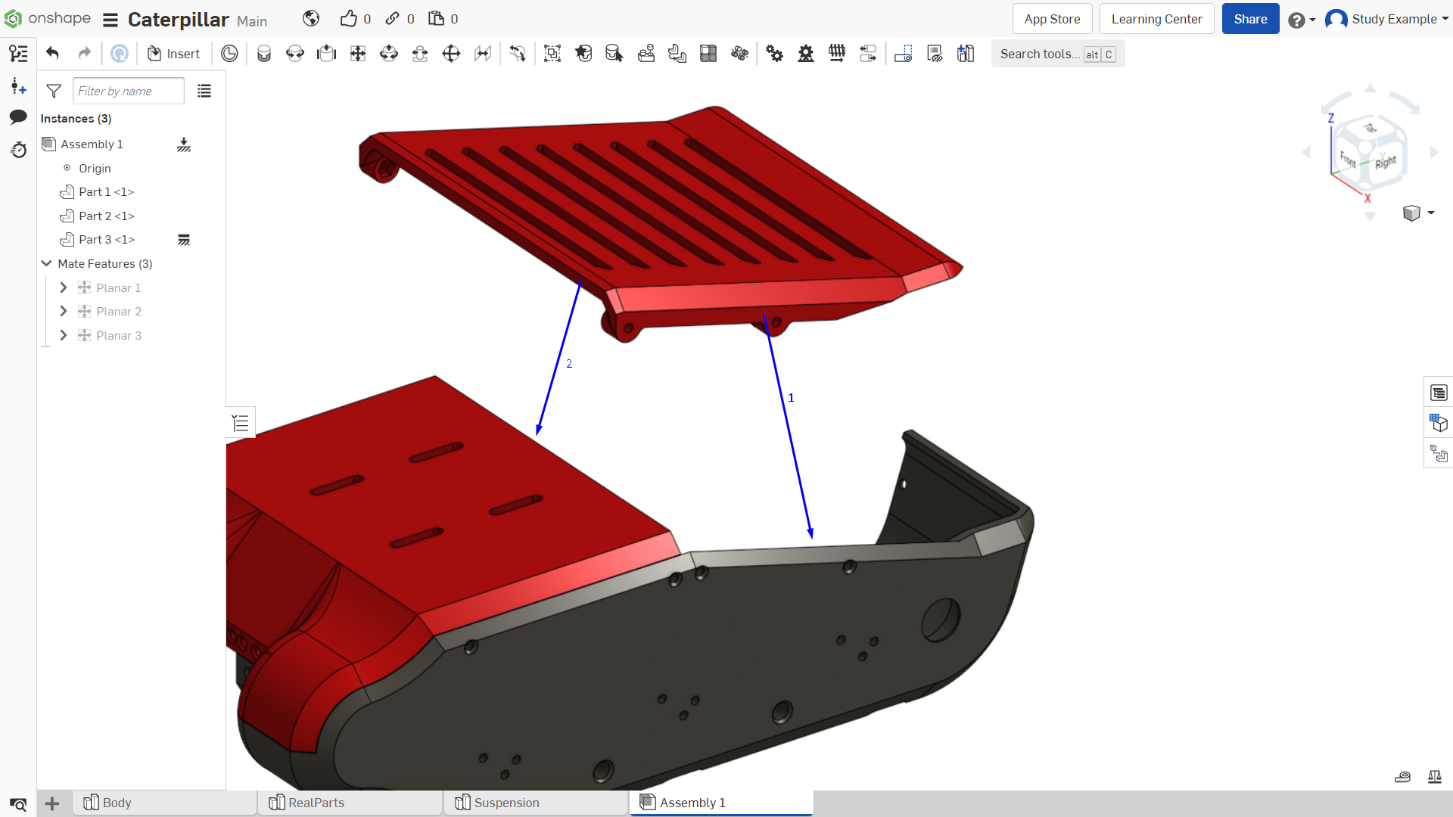
Task: Switch to the RealParts tab
Action: click(x=350, y=803)
